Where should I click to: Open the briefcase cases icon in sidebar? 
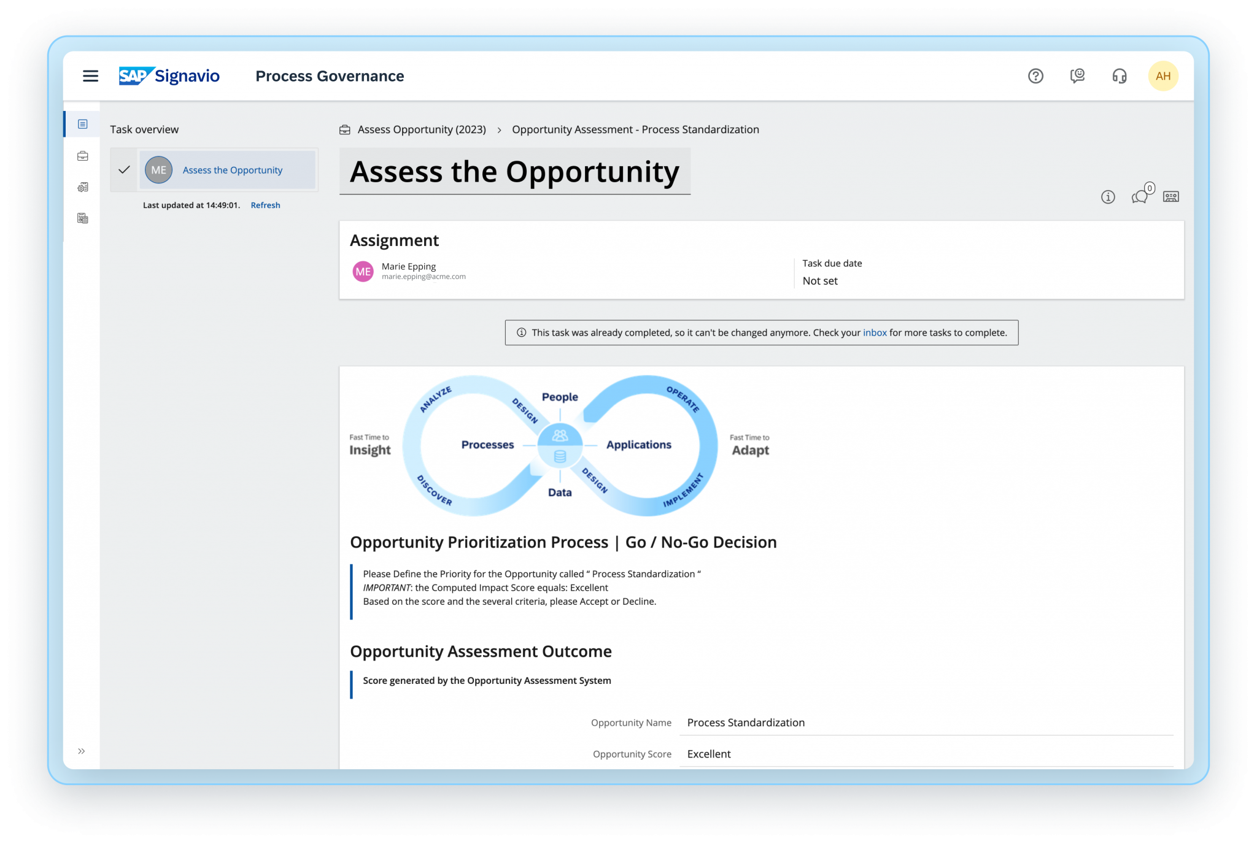coord(82,155)
